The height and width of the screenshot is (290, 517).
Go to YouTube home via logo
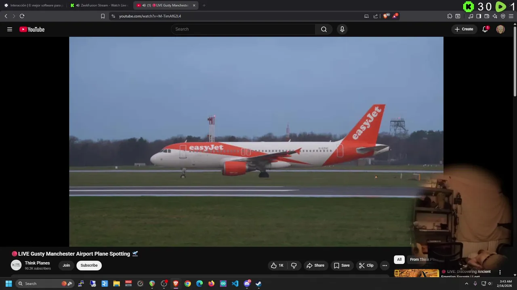pyautogui.click(x=32, y=29)
